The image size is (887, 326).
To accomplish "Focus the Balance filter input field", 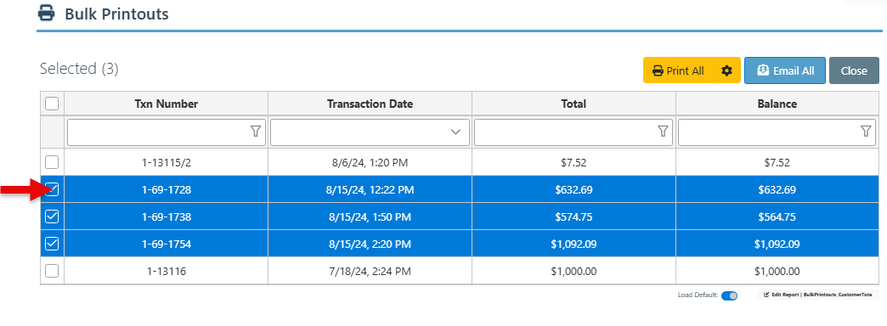I will (777, 132).
